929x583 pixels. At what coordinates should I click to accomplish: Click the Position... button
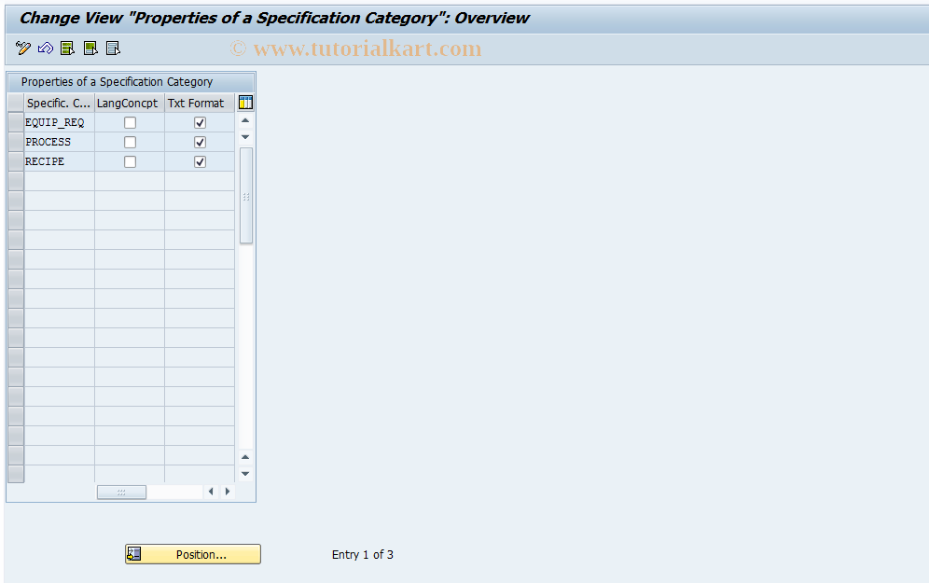coord(193,554)
